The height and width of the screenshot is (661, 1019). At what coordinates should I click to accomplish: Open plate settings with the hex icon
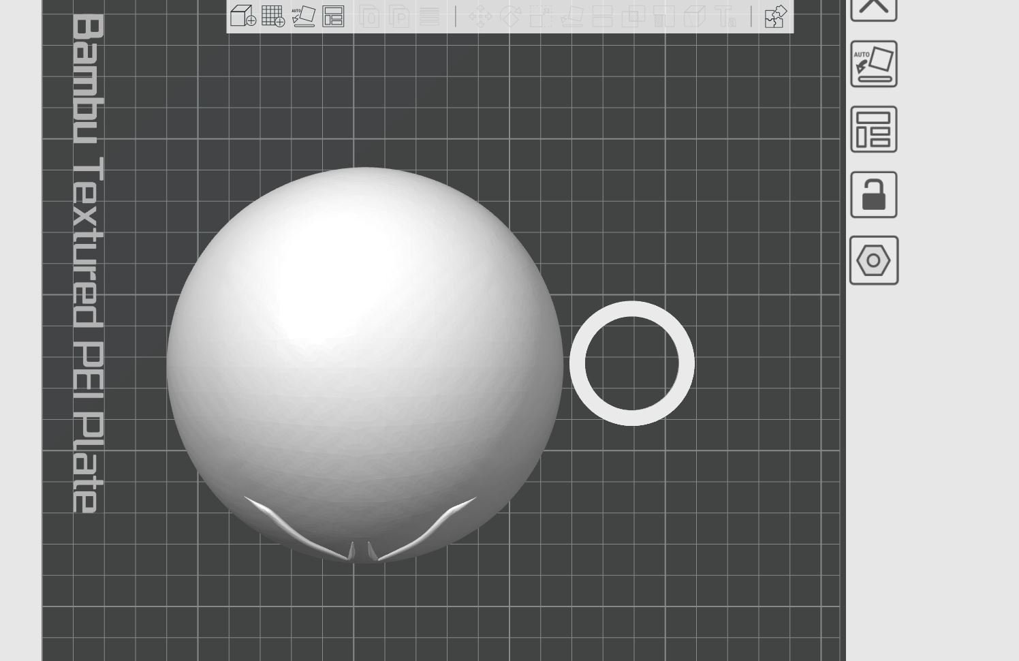pos(873,261)
